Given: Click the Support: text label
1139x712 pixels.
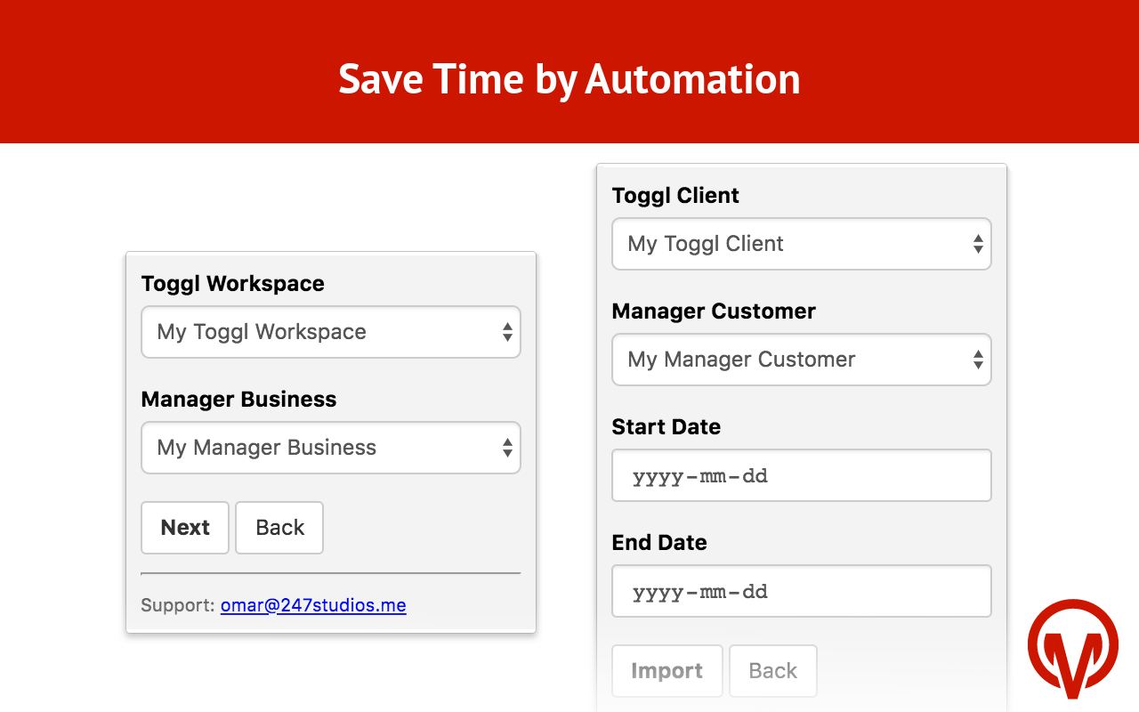Looking at the screenshot, I should point(178,605).
